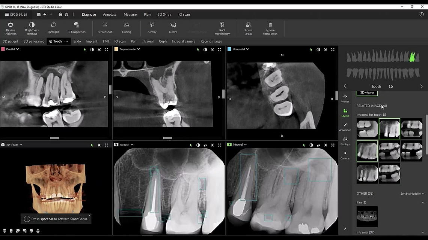Image resolution: width=428 pixels, height=240 pixels.
Task: Select the Reslice thickness tool
Action: pos(10,27)
